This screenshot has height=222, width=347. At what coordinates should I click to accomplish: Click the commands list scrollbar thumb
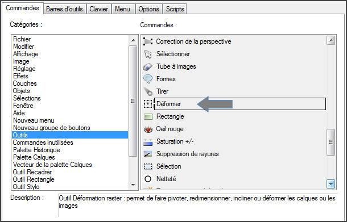[x=331, y=142]
